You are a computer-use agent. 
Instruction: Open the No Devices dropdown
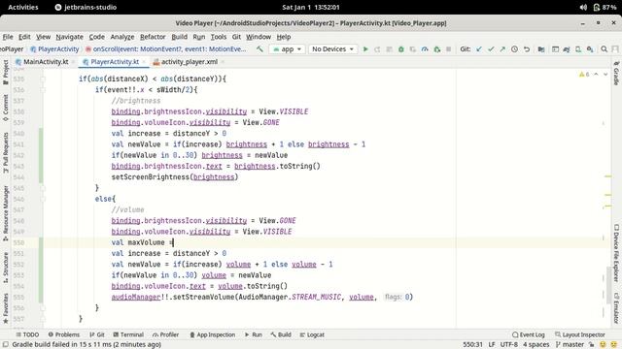[332, 49]
